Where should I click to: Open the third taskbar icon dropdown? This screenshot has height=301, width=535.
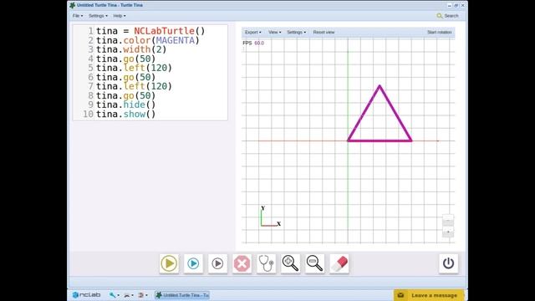point(143,295)
